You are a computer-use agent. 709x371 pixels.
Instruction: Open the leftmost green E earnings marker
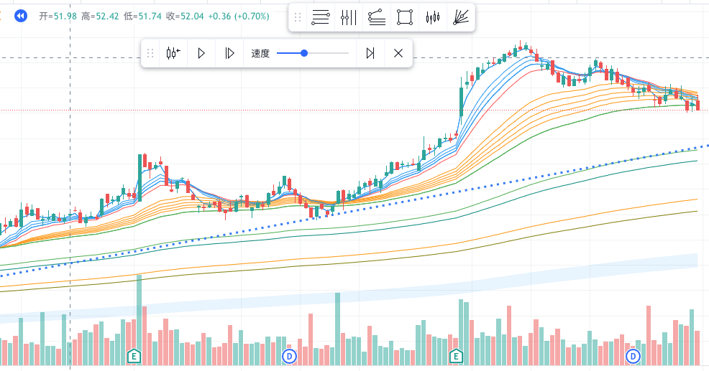point(133,356)
